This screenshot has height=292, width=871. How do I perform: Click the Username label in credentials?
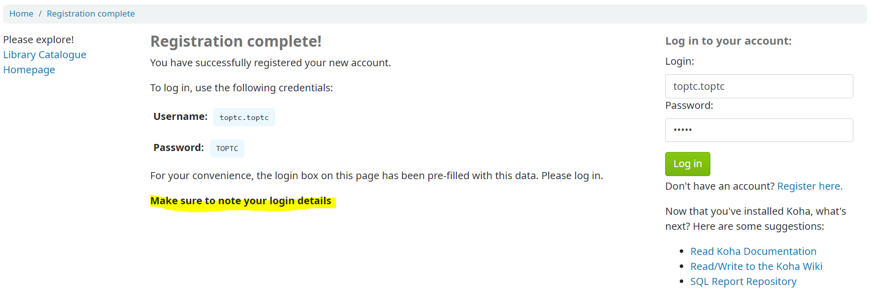pos(180,116)
